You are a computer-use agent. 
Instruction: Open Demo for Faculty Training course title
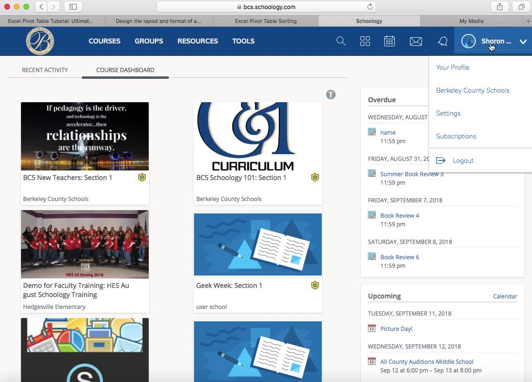(x=76, y=290)
